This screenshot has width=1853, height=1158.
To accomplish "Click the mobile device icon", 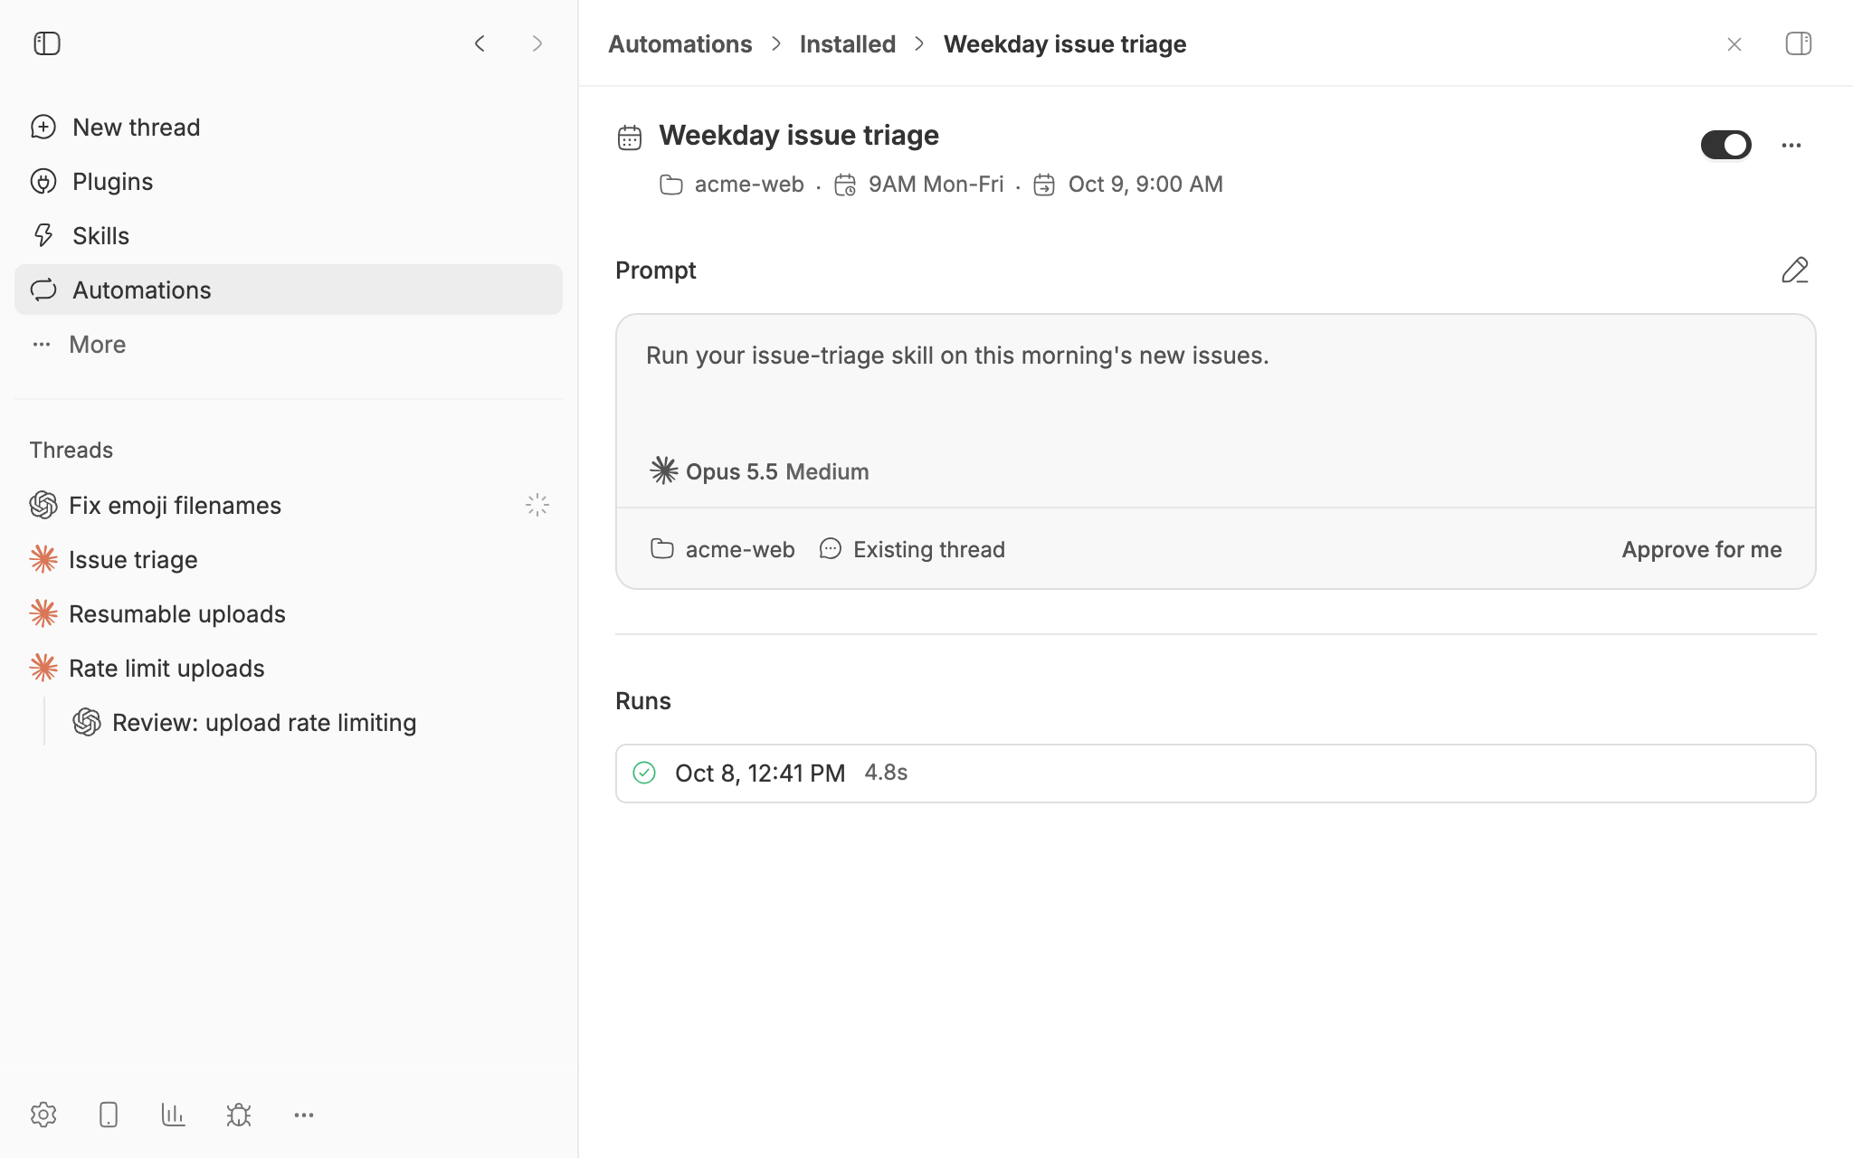I will click(x=109, y=1115).
